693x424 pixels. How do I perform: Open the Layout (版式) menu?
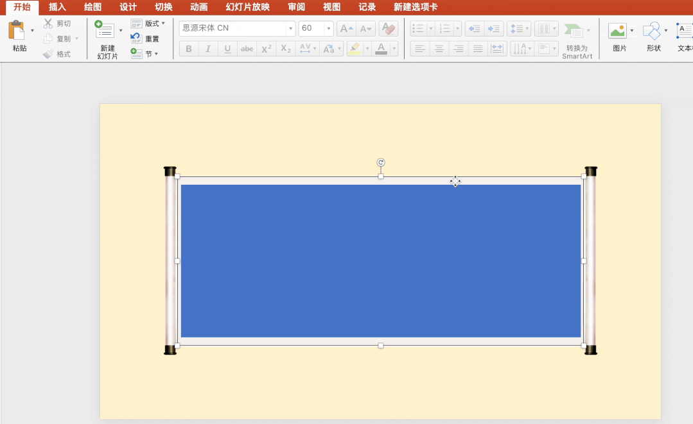(x=148, y=23)
